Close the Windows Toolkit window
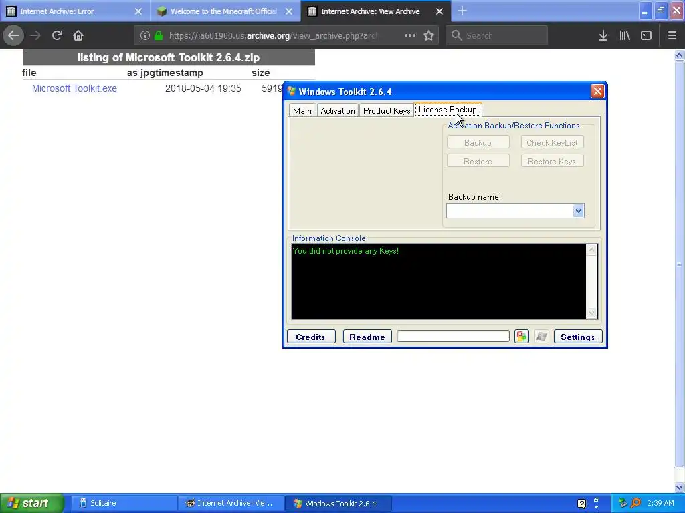 597,91
